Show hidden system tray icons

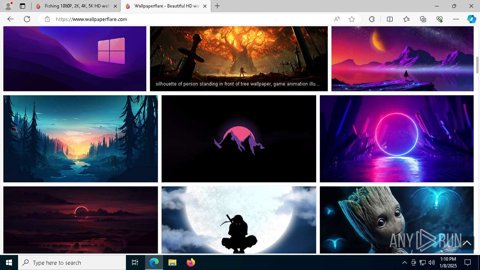tap(404, 262)
